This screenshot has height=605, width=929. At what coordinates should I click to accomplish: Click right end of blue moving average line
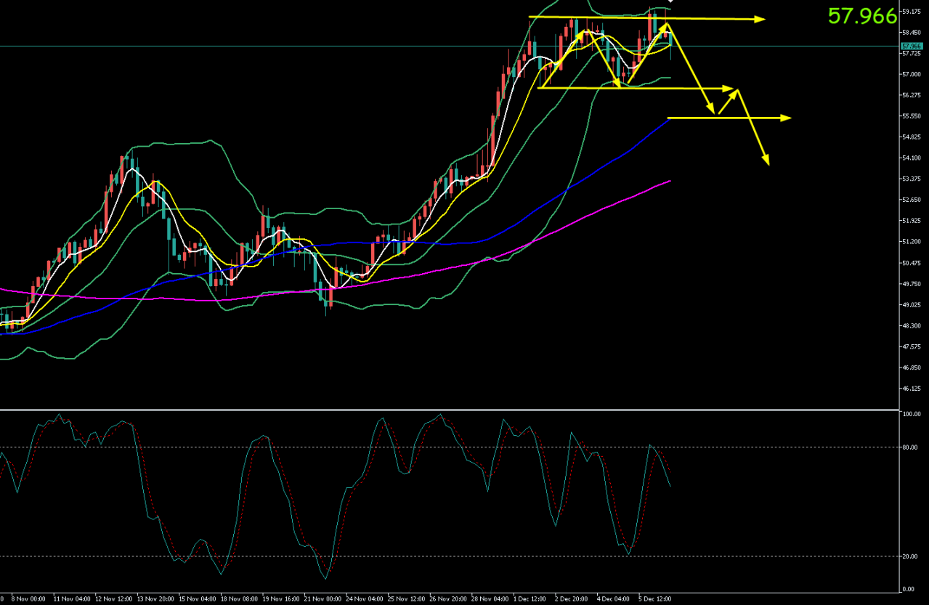(x=668, y=119)
